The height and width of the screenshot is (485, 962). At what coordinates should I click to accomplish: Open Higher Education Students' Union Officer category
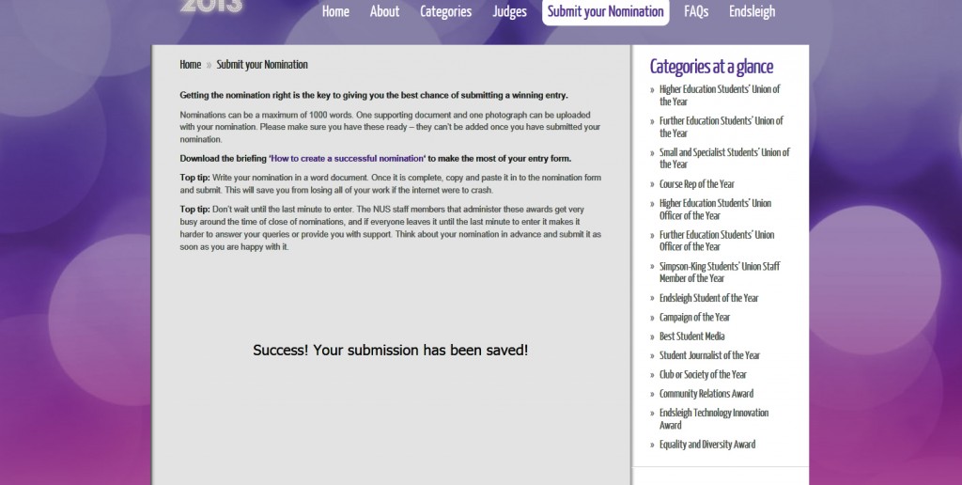click(715, 210)
